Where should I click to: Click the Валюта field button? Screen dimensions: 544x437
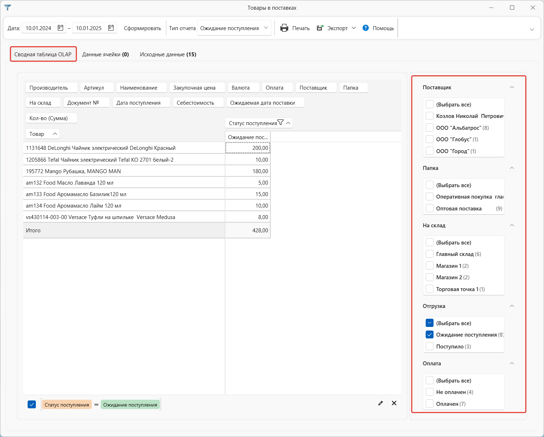point(243,88)
